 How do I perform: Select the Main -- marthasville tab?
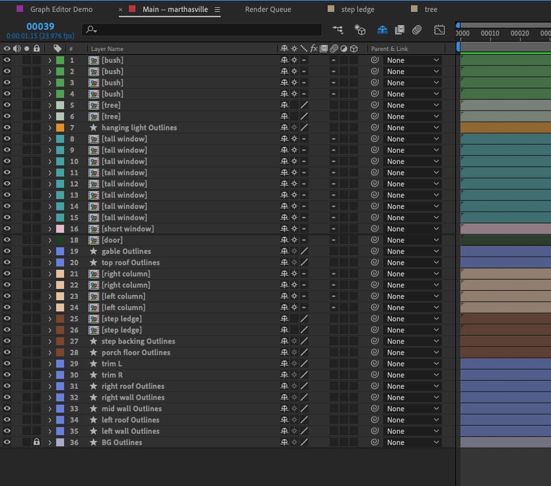pyautogui.click(x=175, y=9)
